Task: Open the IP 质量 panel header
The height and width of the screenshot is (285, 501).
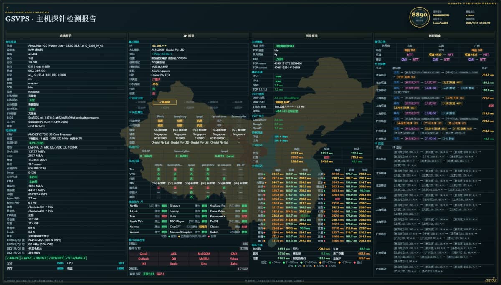Action: point(188,36)
